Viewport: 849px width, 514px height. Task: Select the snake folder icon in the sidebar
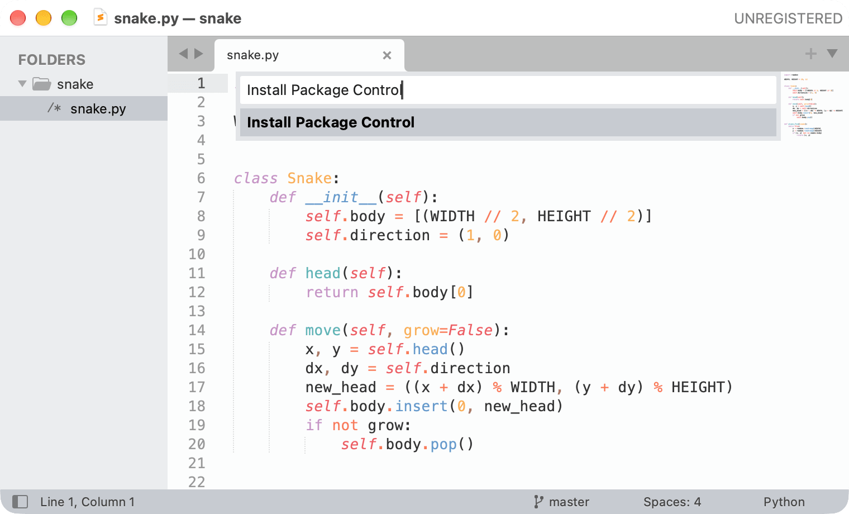click(x=42, y=84)
